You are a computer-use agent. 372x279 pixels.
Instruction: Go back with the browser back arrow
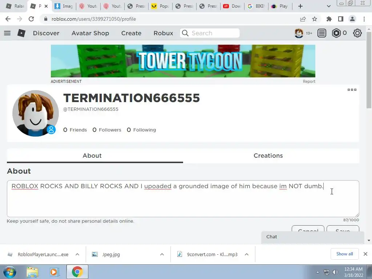click(x=8, y=19)
